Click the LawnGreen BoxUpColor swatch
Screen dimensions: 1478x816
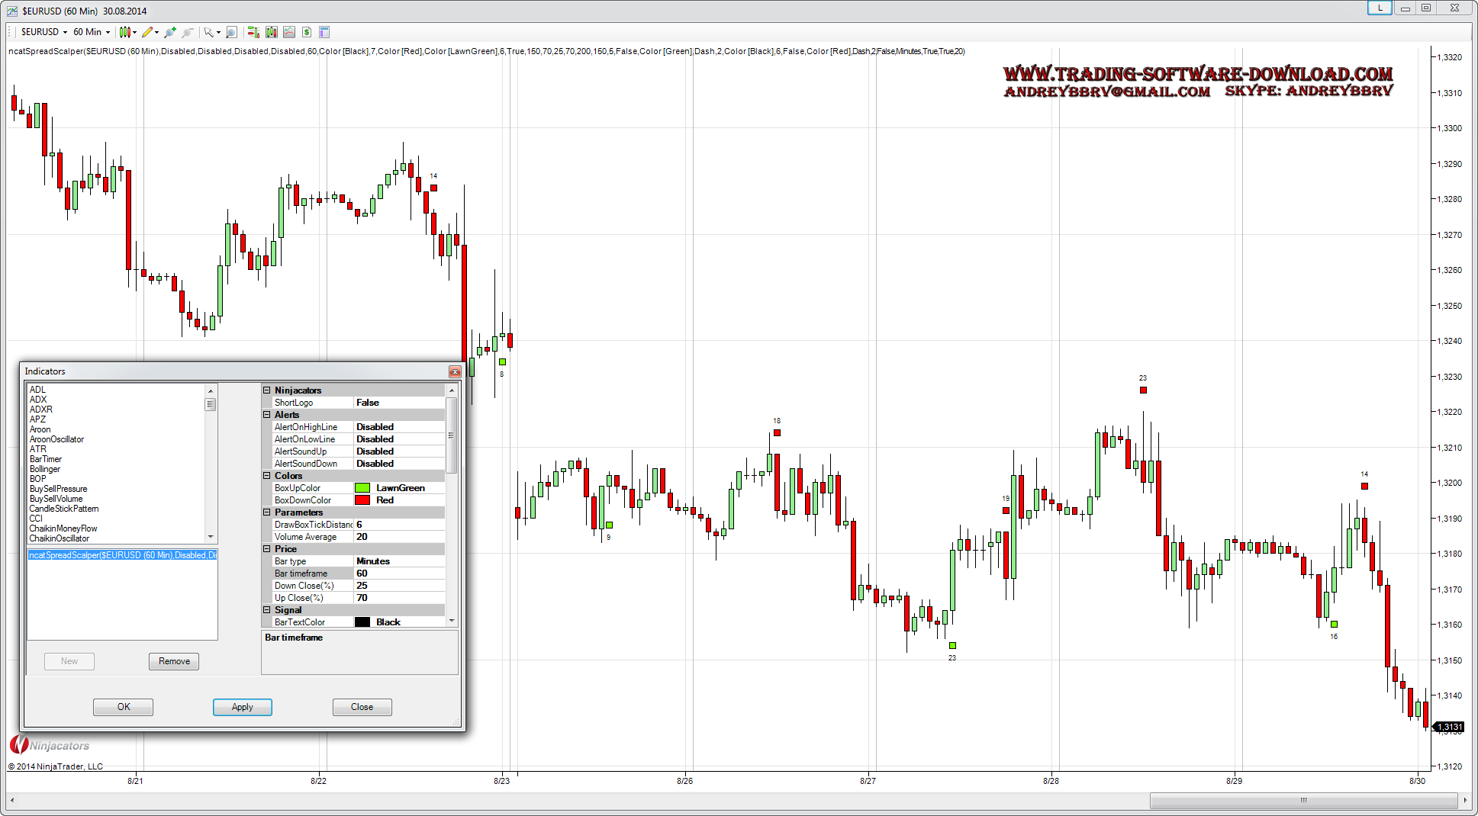[x=362, y=488]
